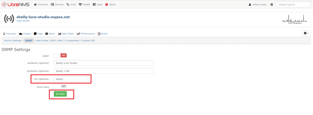The image size is (313, 115).
Task: Open the device gear dropdown menu
Action: [306, 33]
